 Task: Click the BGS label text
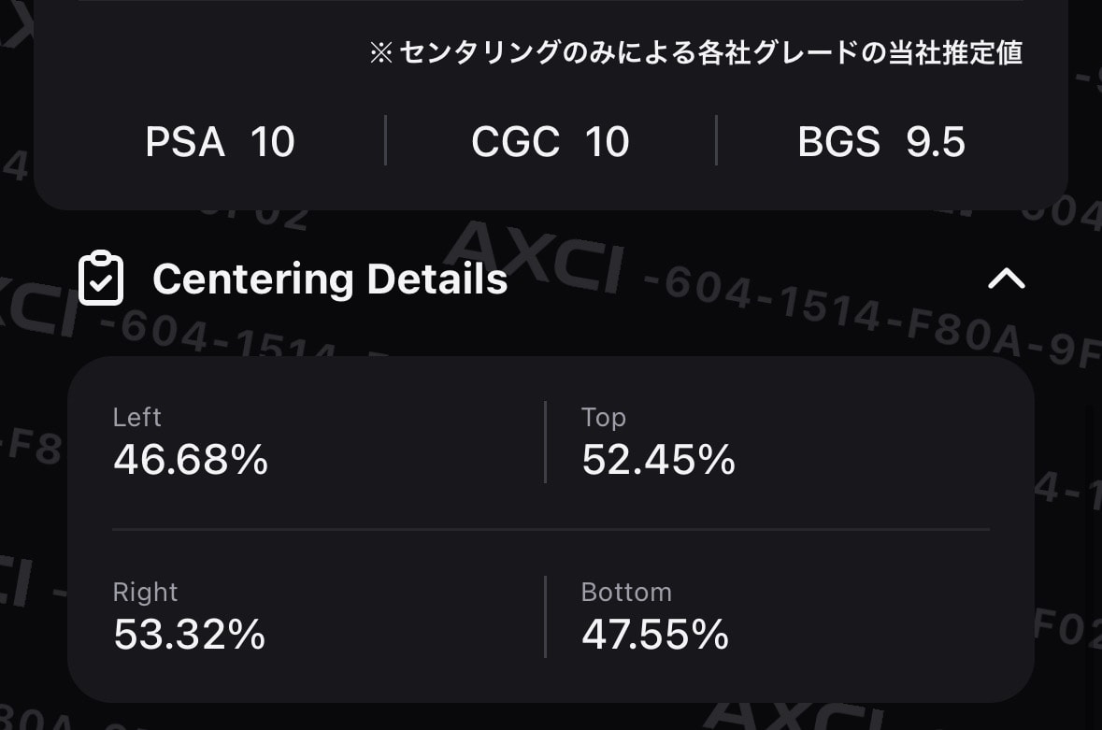coord(838,142)
